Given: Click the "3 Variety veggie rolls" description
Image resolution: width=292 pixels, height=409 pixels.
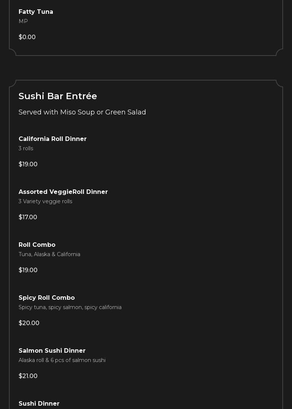Looking at the screenshot, I should click(x=45, y=201).
